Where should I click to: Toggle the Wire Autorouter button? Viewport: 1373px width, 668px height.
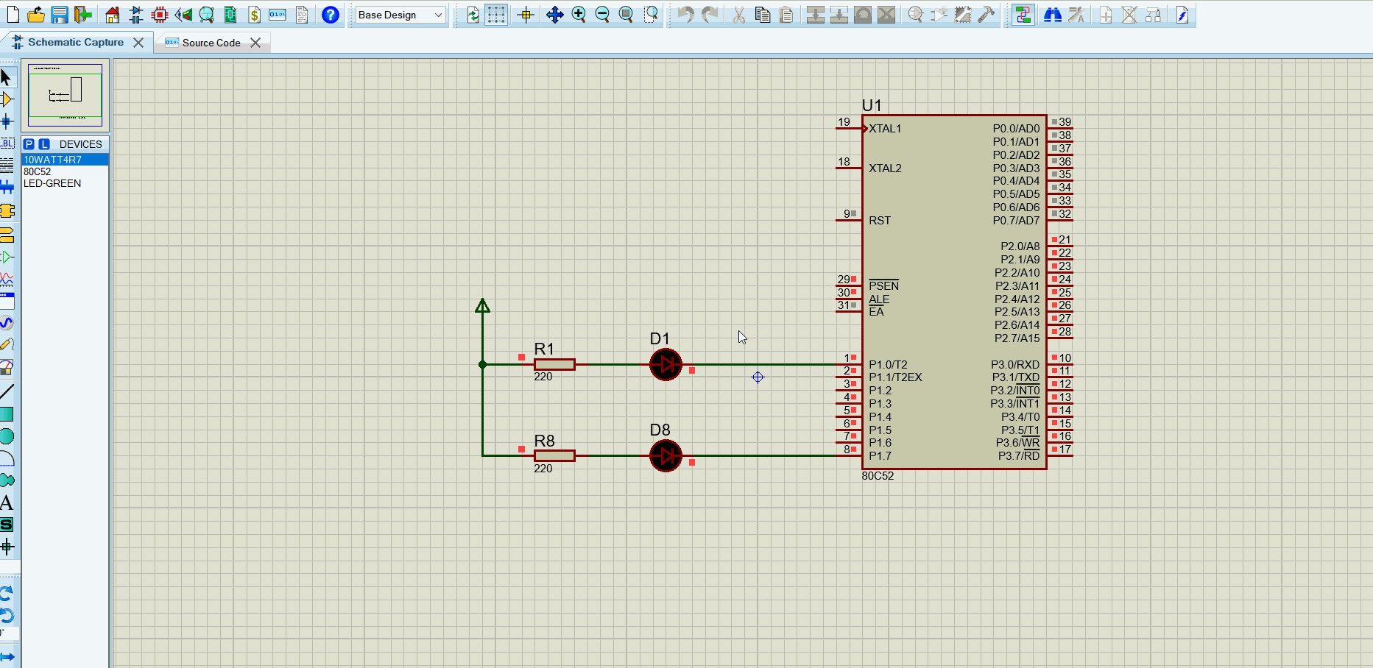pos(1023,15)
